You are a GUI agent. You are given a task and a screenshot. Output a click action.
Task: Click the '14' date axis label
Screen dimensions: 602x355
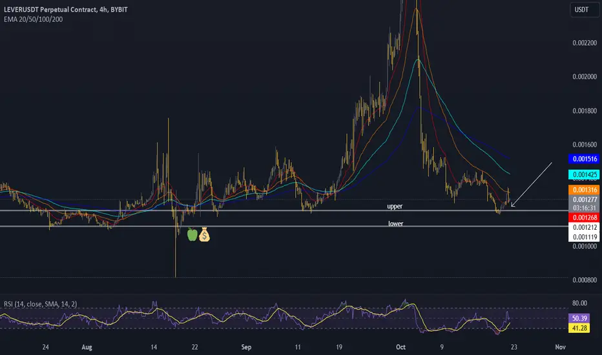click(x=154, y=347)
